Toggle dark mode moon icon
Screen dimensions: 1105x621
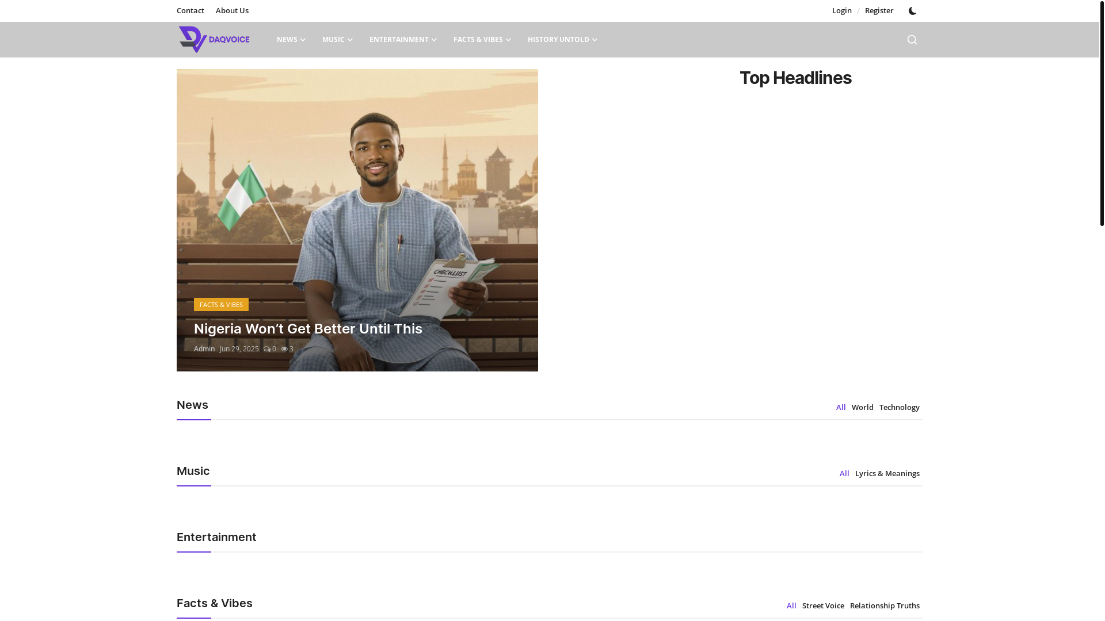tap(912, 11)
